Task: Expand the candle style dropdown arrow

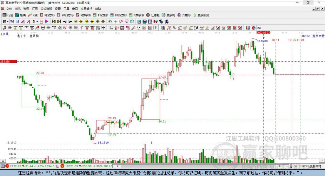Action: tap(37, 22)
